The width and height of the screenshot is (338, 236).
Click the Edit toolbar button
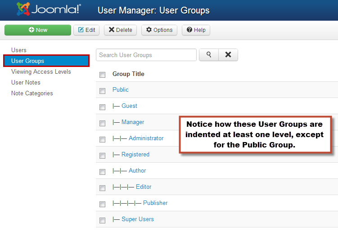click(x=86, y=30)
